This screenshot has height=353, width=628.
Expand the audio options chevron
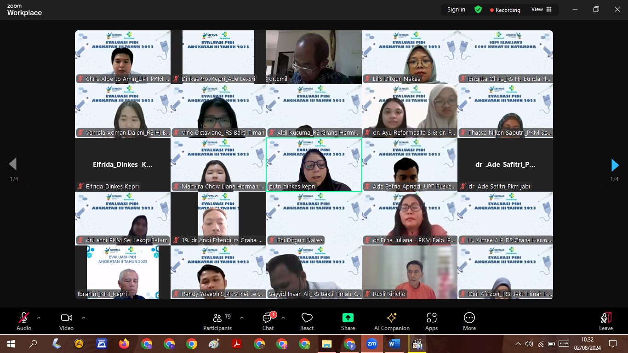click(x=39, y=318)
